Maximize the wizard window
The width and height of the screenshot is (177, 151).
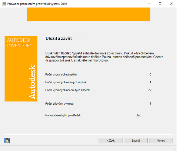coord(160,4)
